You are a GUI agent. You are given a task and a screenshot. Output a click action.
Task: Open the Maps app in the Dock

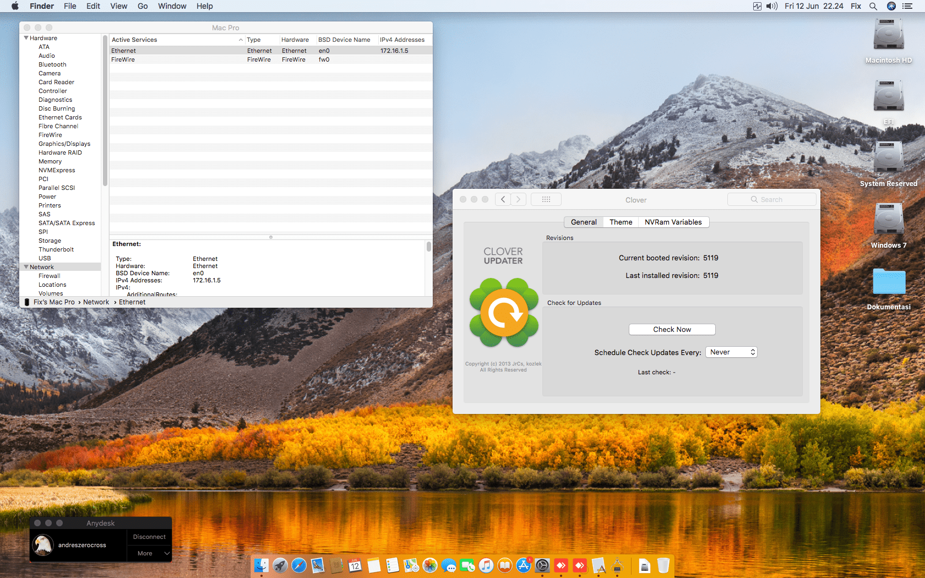[x=411, y=565]
